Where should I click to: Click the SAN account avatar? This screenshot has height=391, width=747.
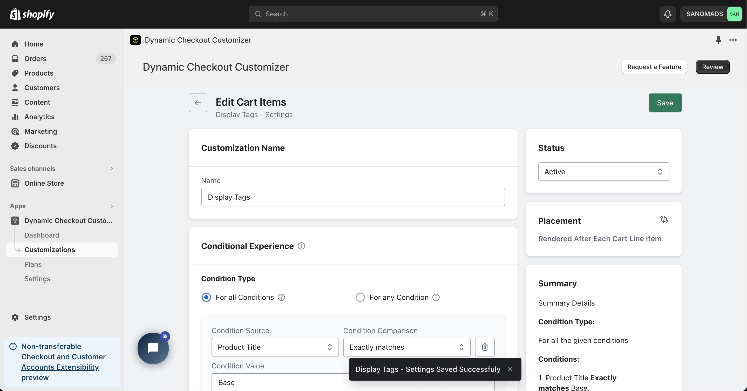click(x=734, y=14)
